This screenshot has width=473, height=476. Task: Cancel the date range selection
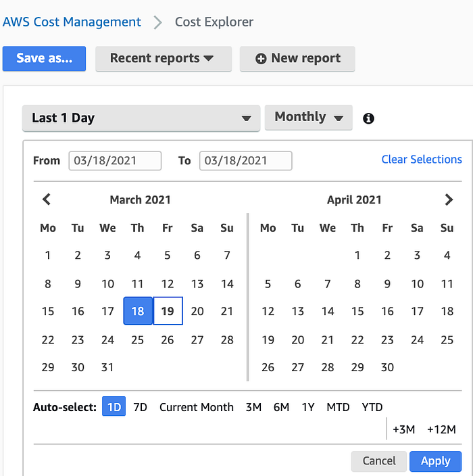[x=378, y=461]
